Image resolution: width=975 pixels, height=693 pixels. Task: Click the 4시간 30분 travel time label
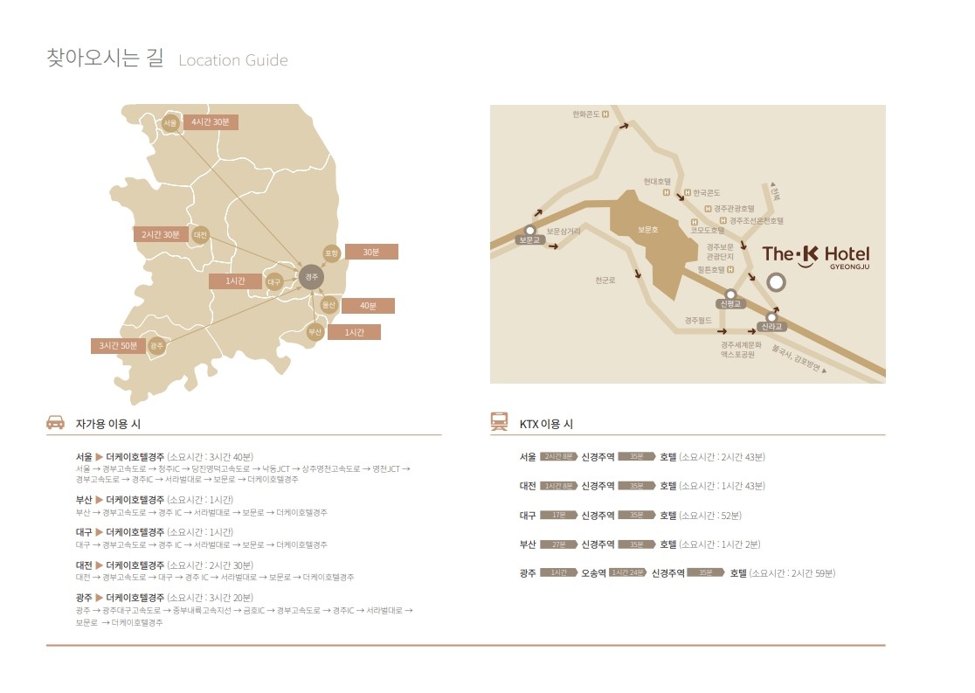[211, 122]
